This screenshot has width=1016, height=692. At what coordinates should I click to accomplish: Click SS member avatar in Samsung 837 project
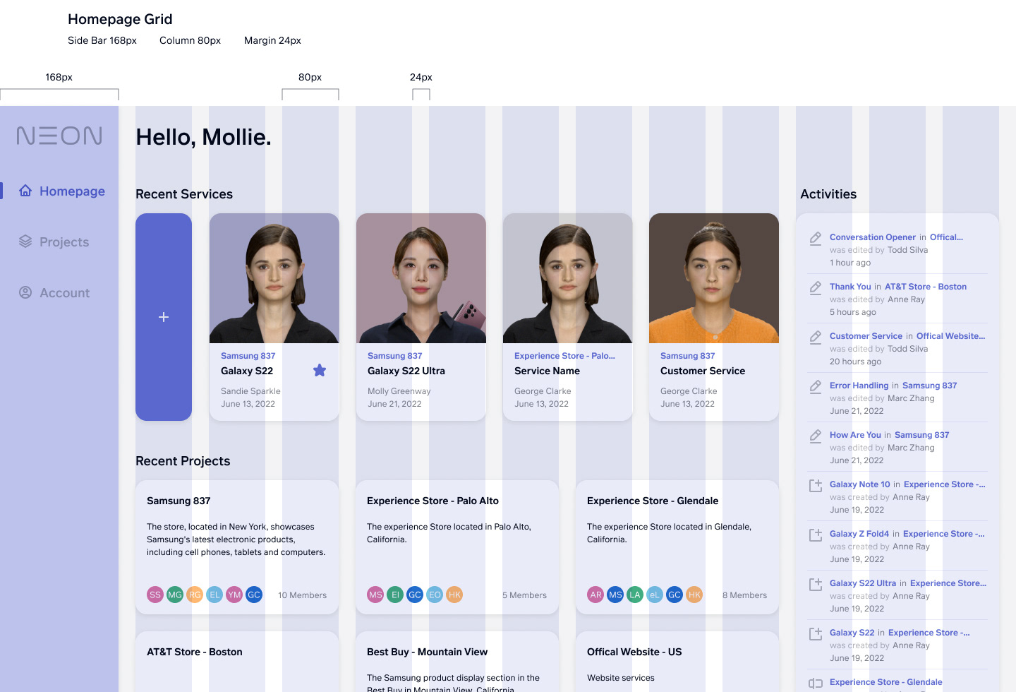click(x=155, y=595)
